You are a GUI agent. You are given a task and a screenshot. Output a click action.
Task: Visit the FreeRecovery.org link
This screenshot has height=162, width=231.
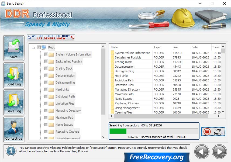(157, 157)
